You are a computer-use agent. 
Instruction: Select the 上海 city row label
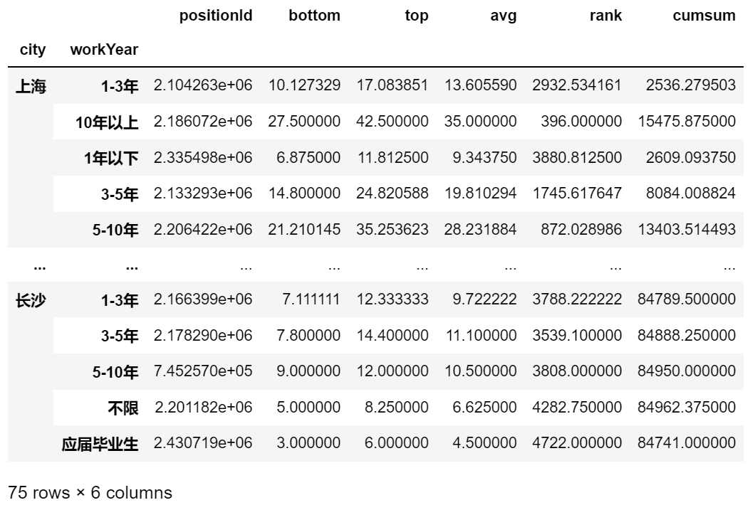[31, 86]
